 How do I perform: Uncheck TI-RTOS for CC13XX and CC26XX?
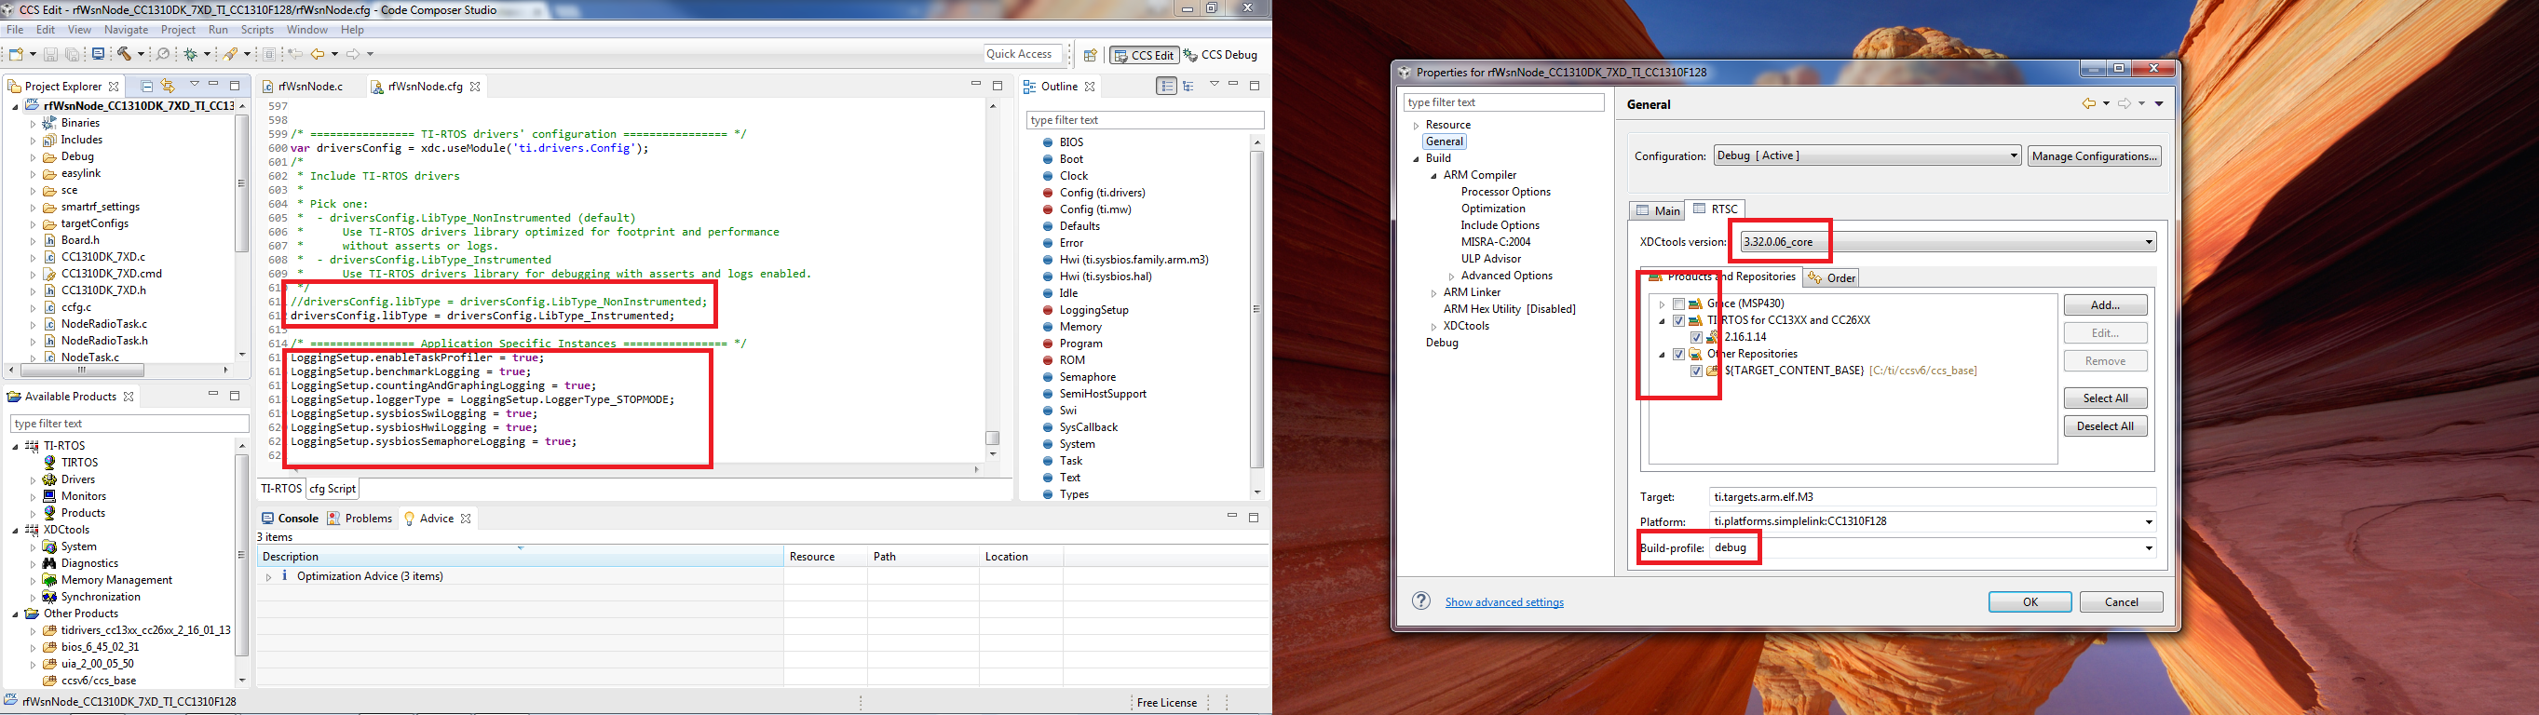pyautogui.click(x=1678, y=320)
